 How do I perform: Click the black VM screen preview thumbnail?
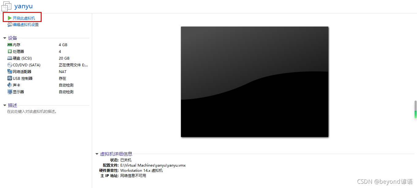[x=254, y=82]
